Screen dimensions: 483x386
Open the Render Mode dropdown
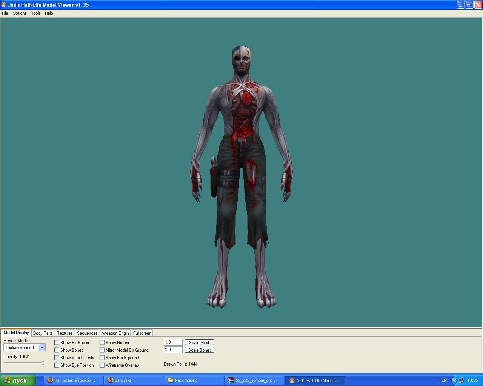point(25,348)
